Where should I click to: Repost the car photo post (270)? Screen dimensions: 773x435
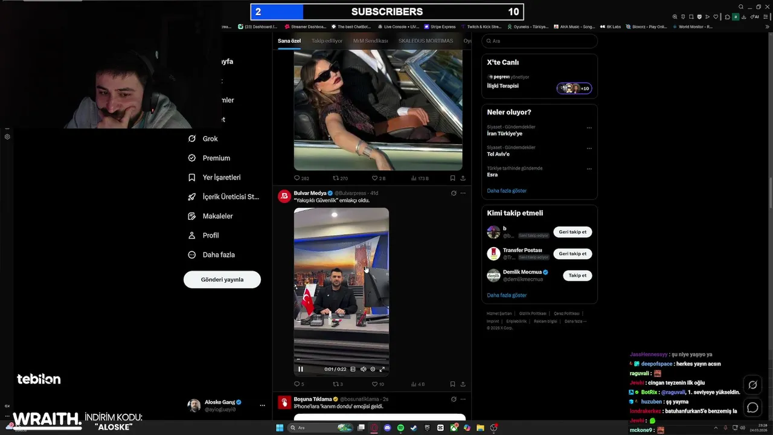pyautogui.click(x=340, y=178)
